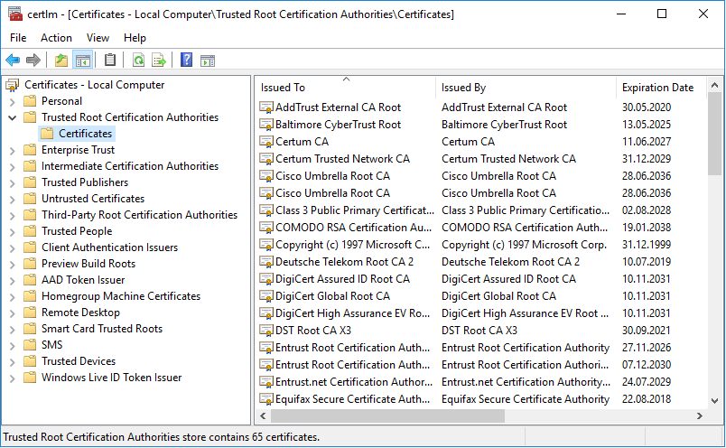Click the scroll up arrow of list
The image size is (726, 448).
[x=714, y=85]
